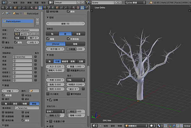The image size is (191, 128).
Task: Select 路徑 render type
Action: coord(15,104)
